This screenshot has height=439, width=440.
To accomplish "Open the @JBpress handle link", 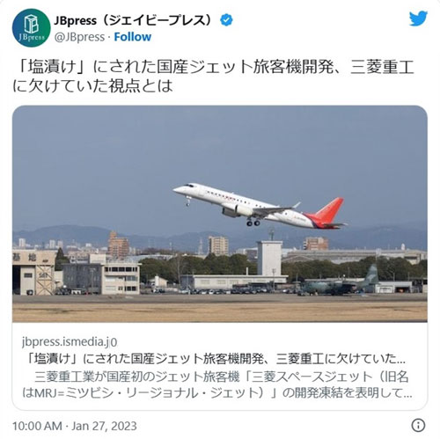I will [79, 37].
